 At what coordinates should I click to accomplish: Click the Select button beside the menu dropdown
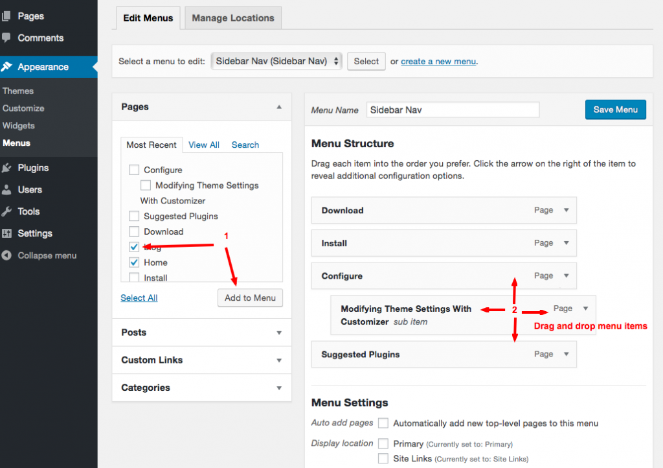(366, 62)
